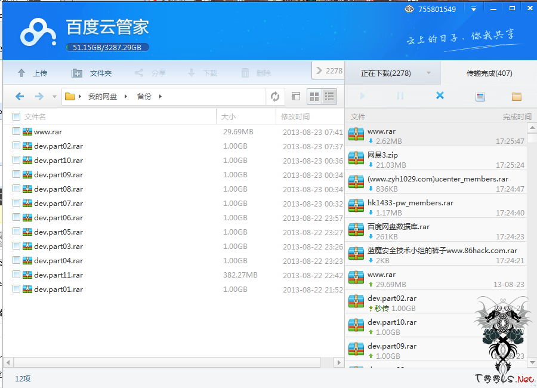Click the download arrow icon in toolbar
The height and width of the screenshot is (388, 537).
pyautogui.click(x=192, y=73)
